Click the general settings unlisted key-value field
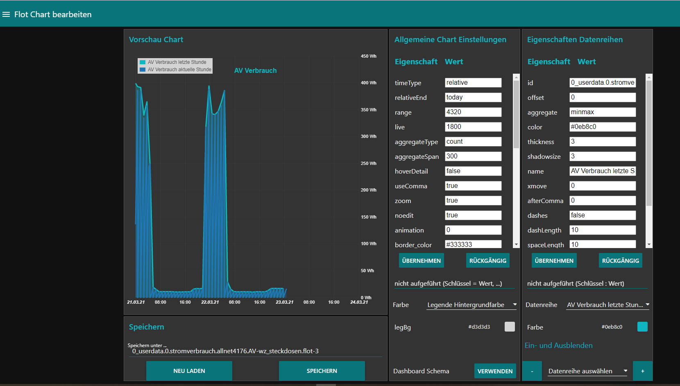 454,284
